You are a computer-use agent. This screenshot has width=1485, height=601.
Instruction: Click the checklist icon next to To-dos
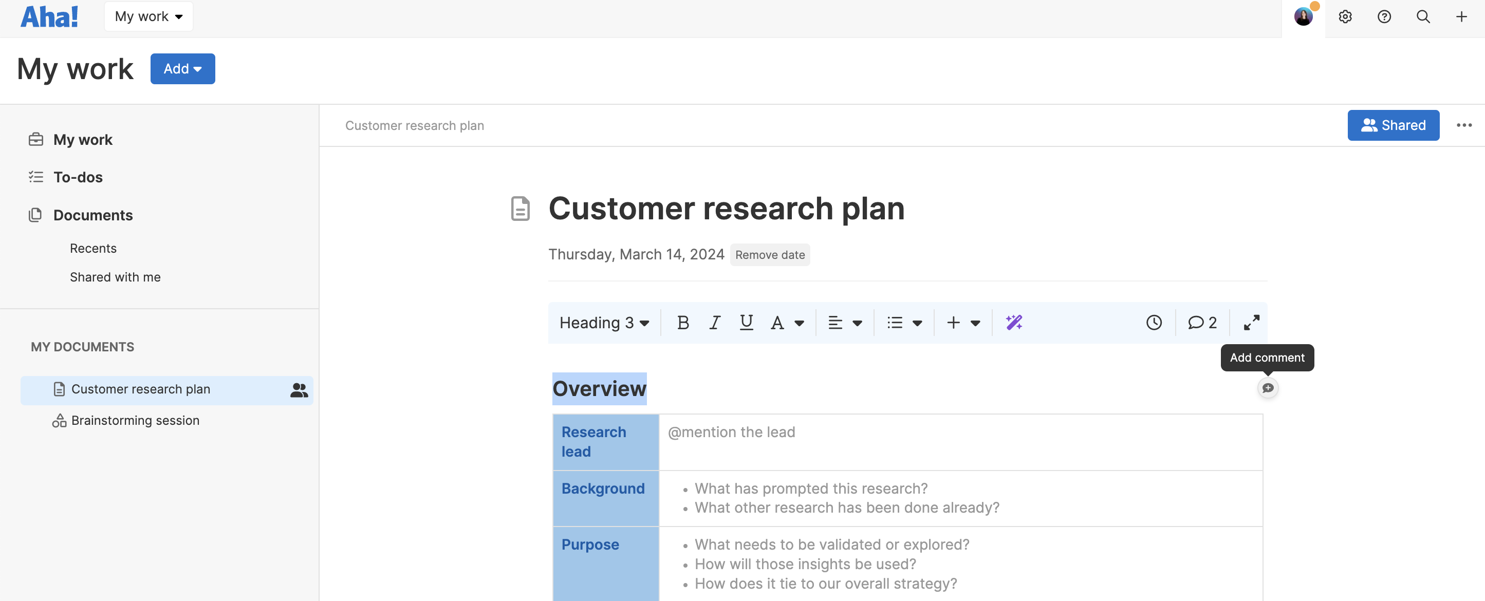[x=36, y=176]
